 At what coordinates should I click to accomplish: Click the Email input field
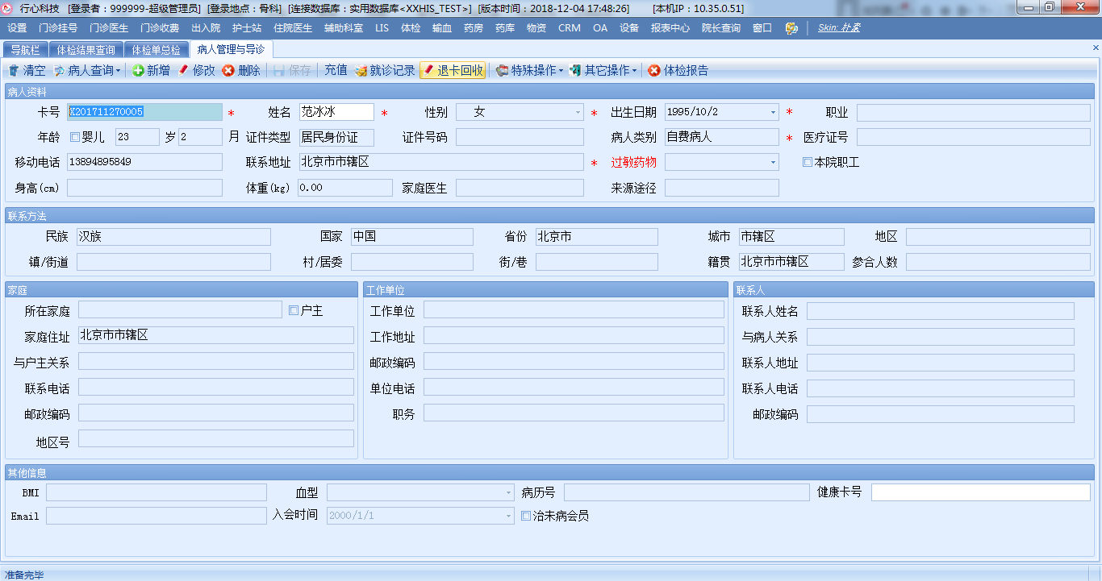(157, 516)
